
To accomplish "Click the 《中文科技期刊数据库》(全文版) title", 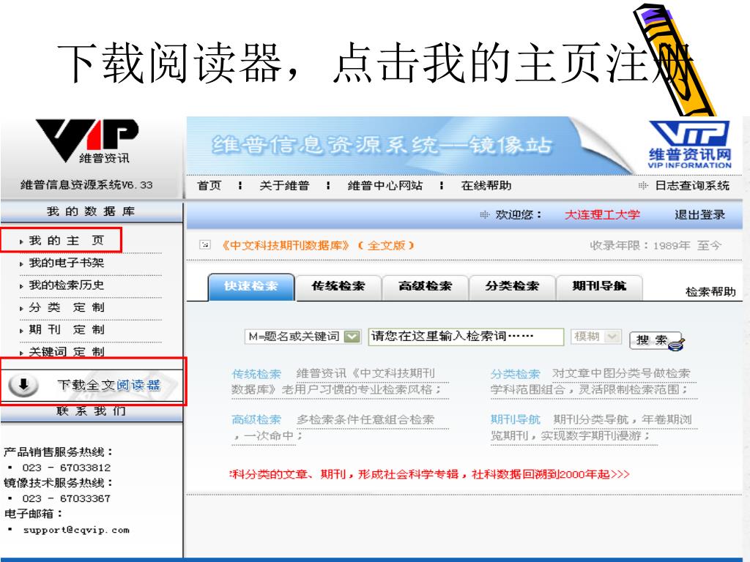I will (x=317, y=245).
